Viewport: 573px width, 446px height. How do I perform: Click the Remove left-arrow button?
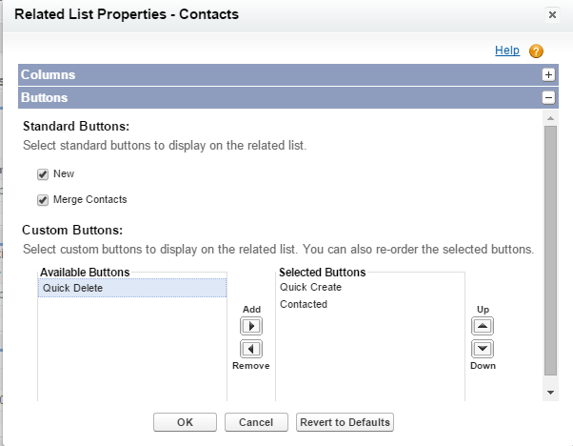pos(251,349)
